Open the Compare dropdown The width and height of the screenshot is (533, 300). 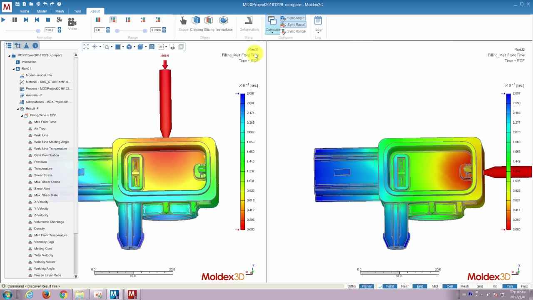point(272,32)
